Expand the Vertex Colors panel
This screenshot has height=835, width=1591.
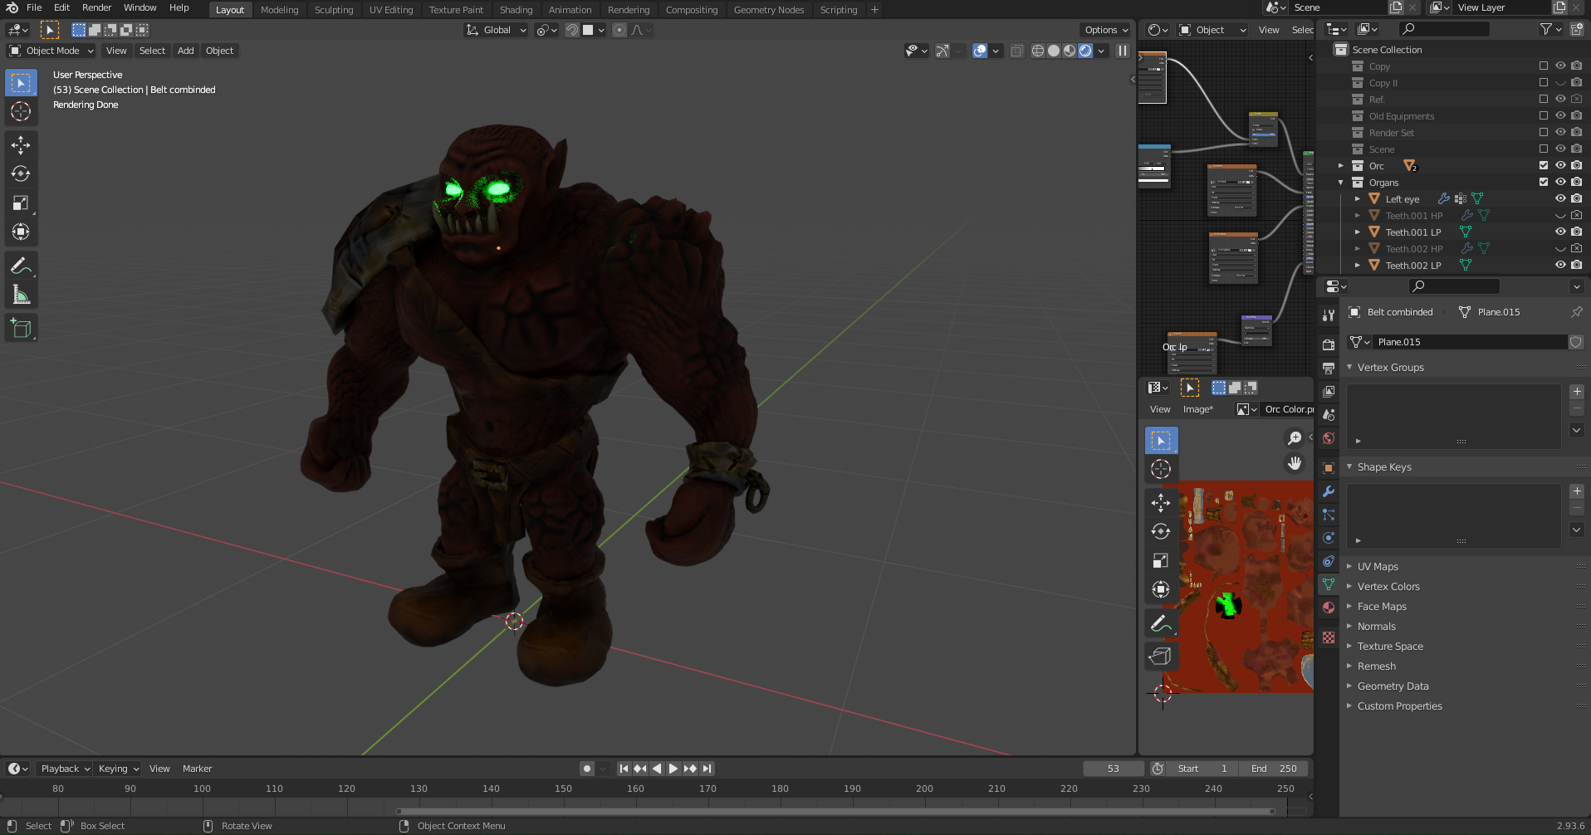pyautogui.click(x=1388, y=587)
